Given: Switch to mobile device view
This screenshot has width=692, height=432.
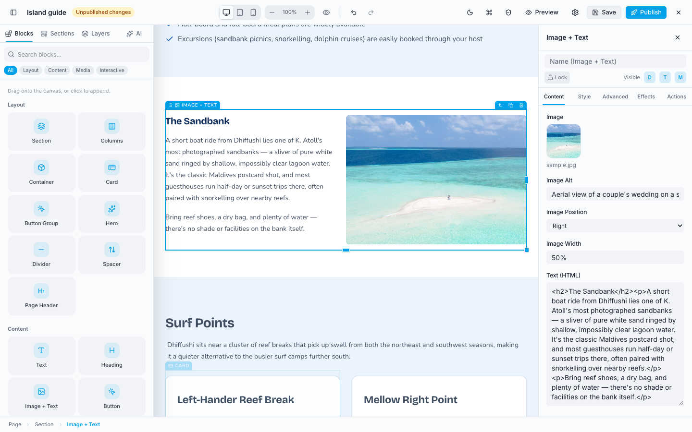Looking at the screenshot, I should 253,12.
